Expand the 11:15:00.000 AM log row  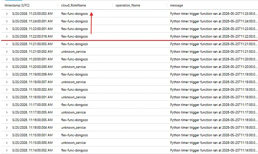(7, 143)
